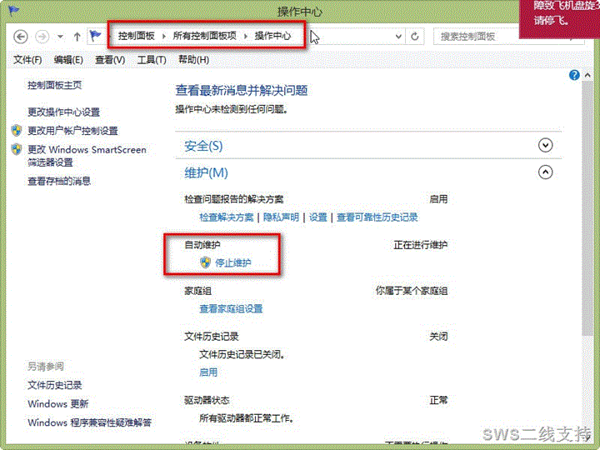Open the 文件(F) menu
Screen dimensions: 600x450
(27, 60)
